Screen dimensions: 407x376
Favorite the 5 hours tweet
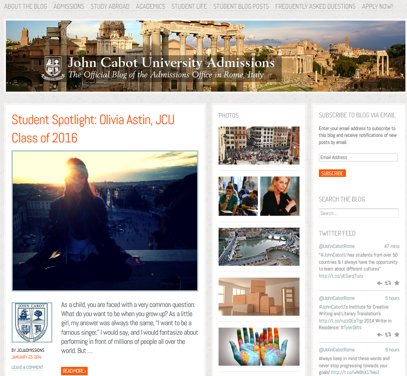coord(397,335)
